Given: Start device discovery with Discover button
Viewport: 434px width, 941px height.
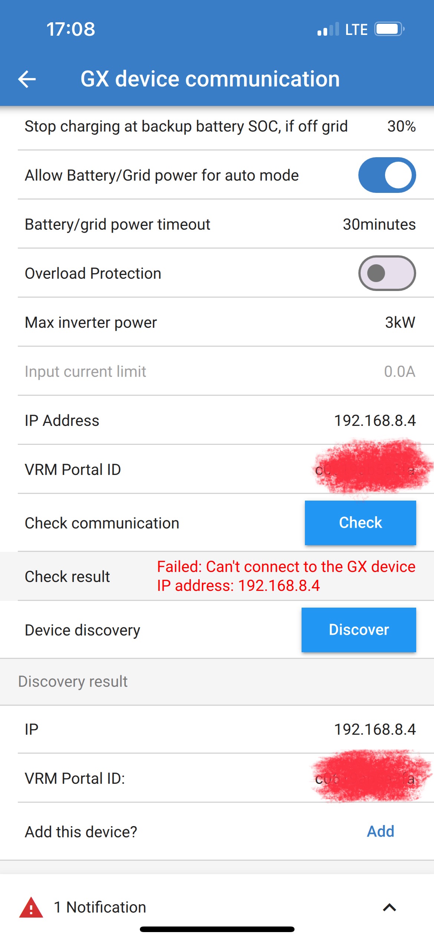Looking at the screenshot, I should point(359,630).
